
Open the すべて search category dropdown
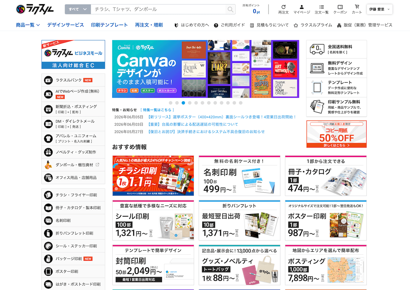77,9
